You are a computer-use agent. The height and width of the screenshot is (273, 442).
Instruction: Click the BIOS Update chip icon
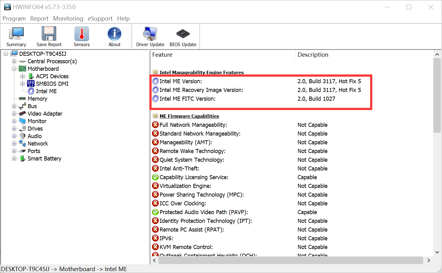pos(183,34)
